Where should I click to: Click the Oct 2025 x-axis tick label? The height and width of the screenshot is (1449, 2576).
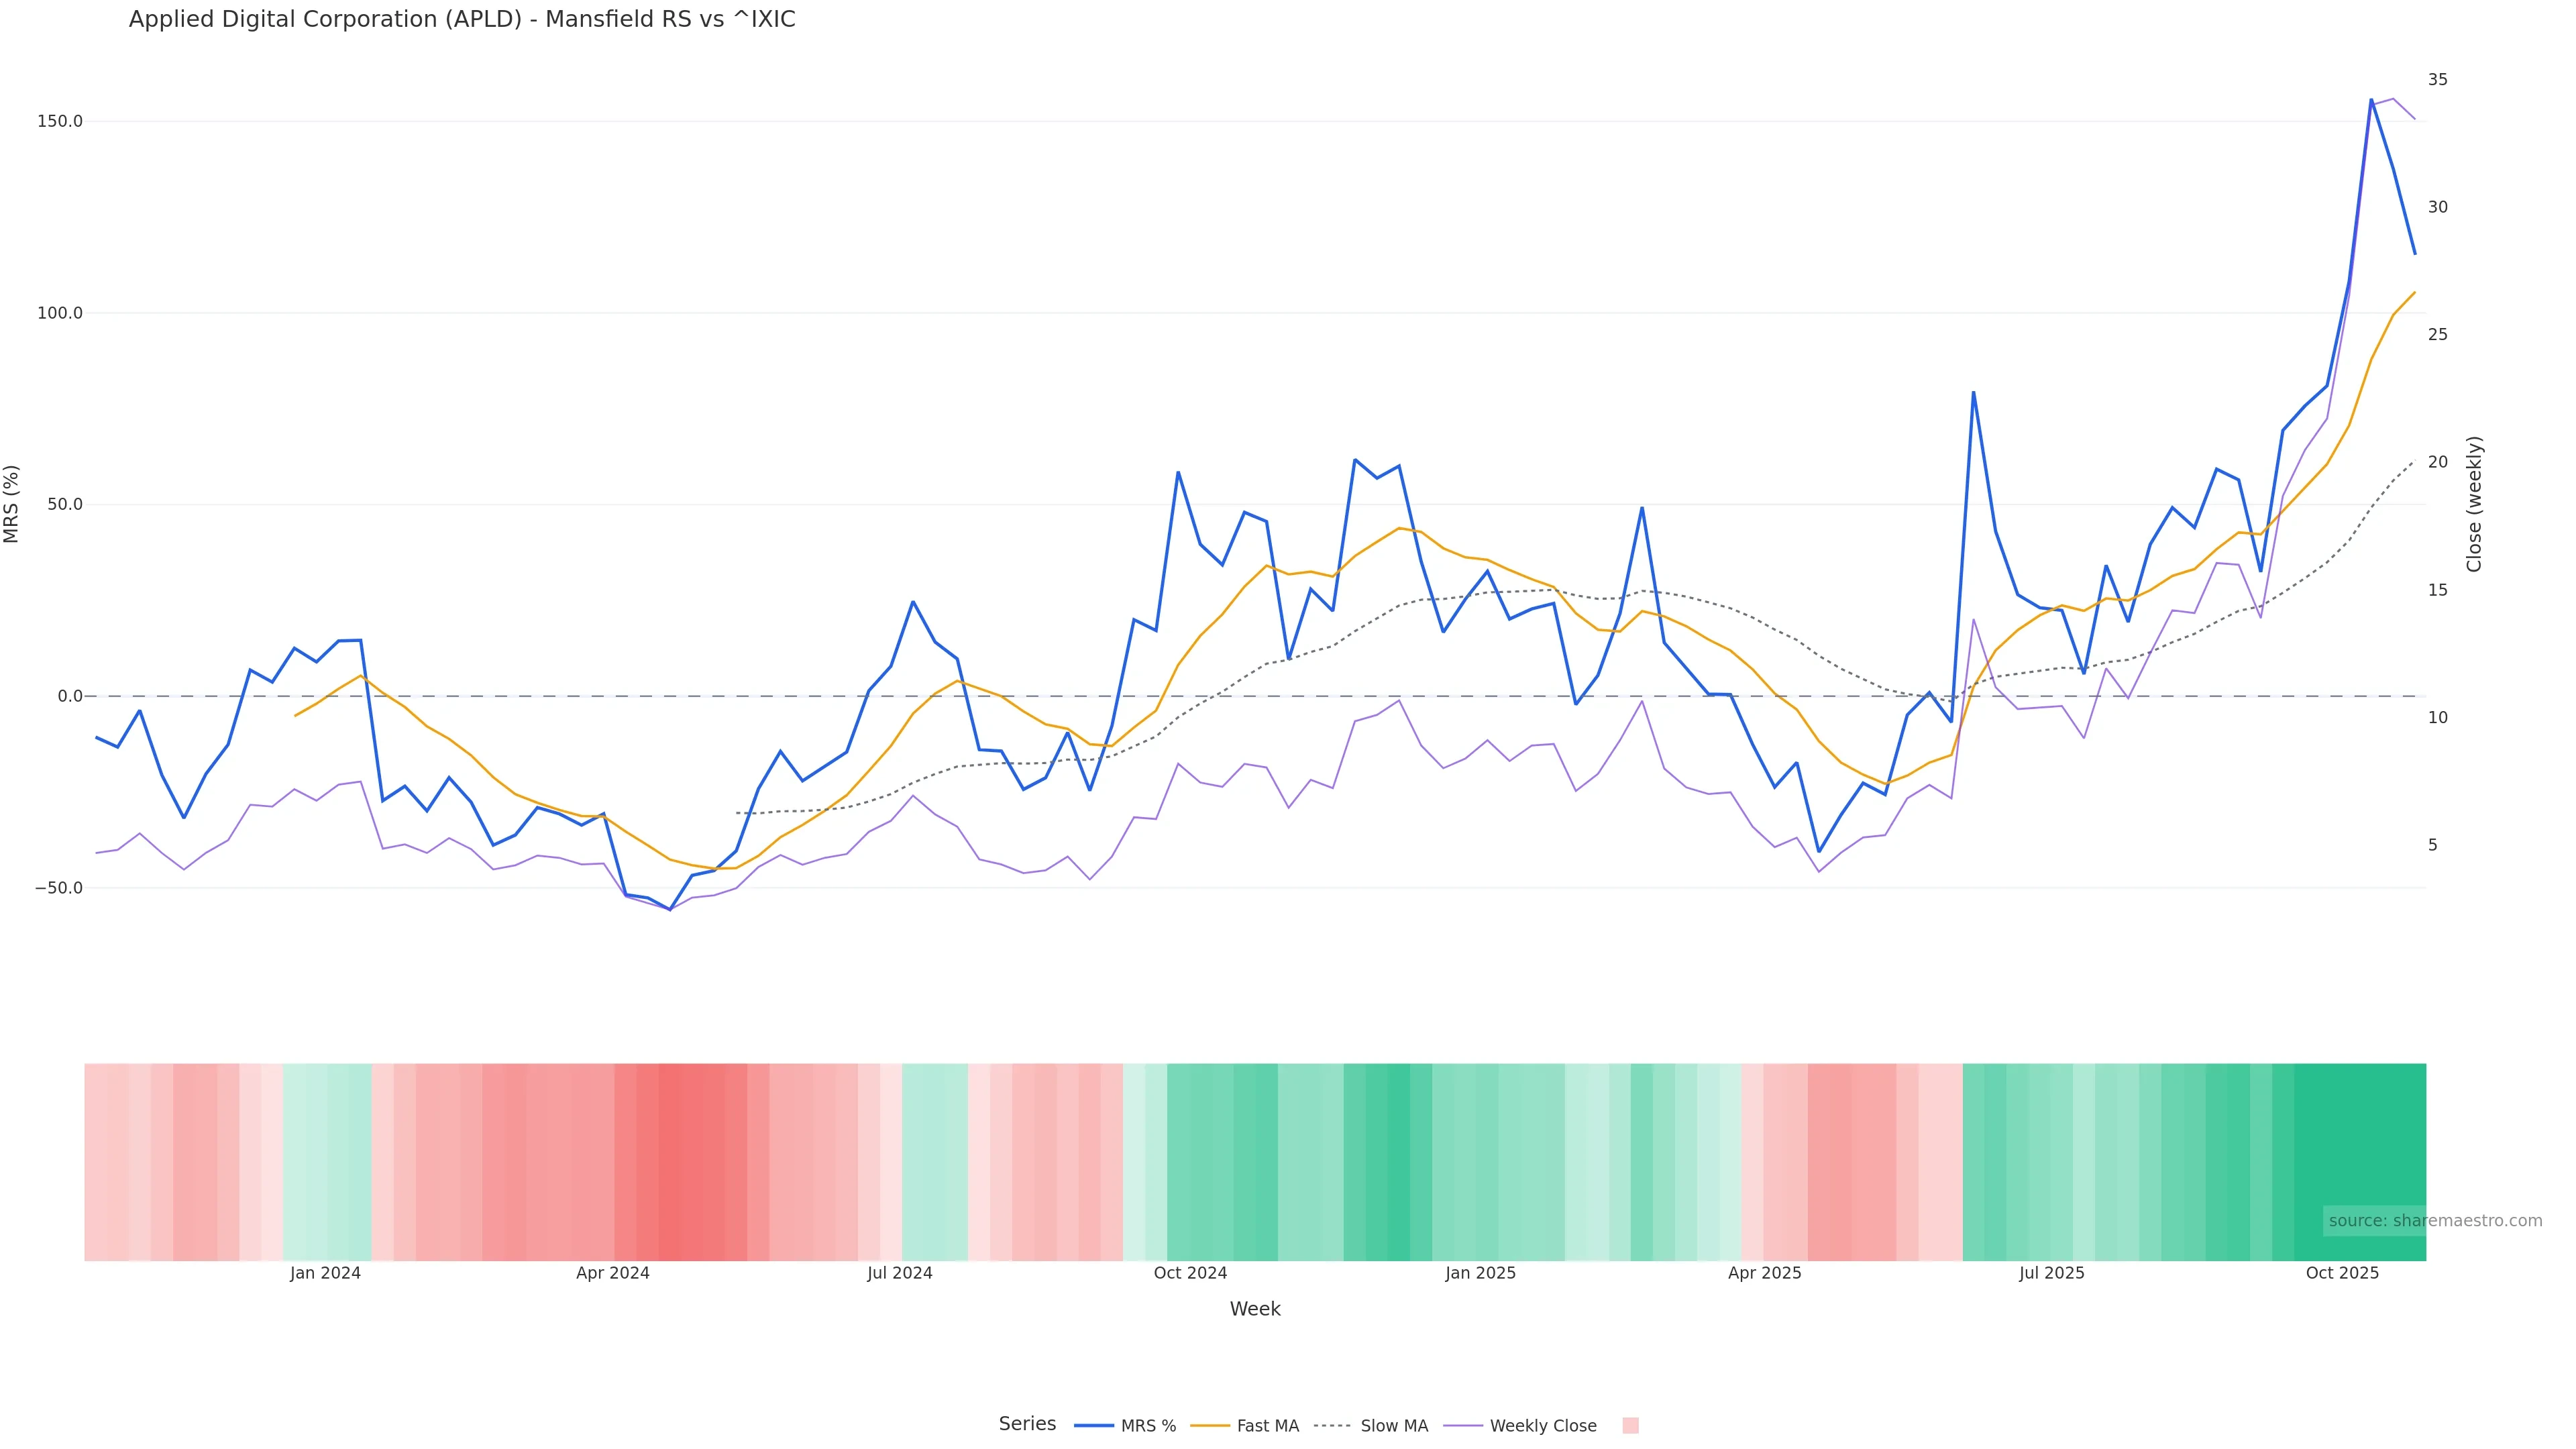(2342, 1273)
